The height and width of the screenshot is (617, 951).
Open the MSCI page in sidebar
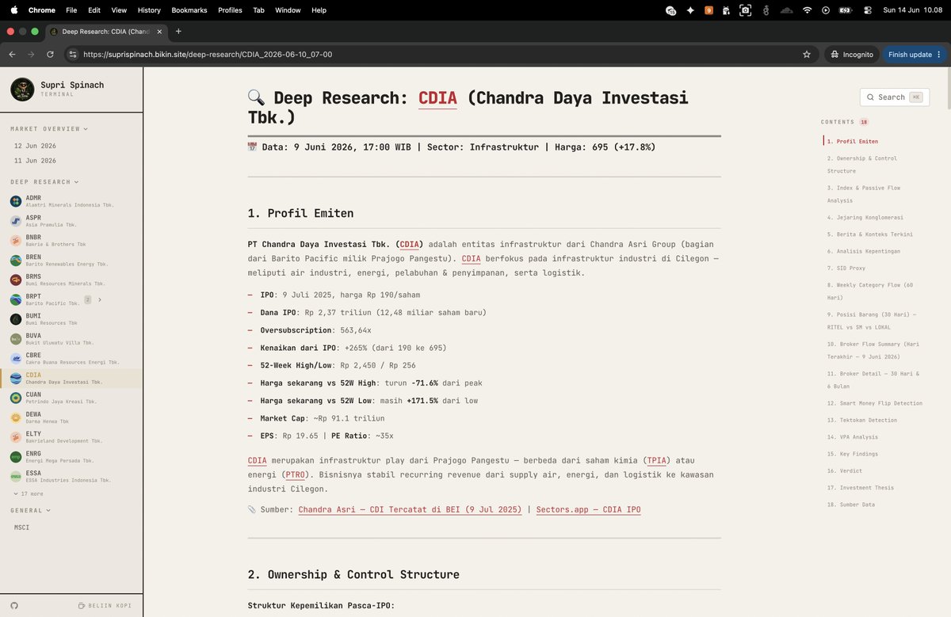point(22,527)
